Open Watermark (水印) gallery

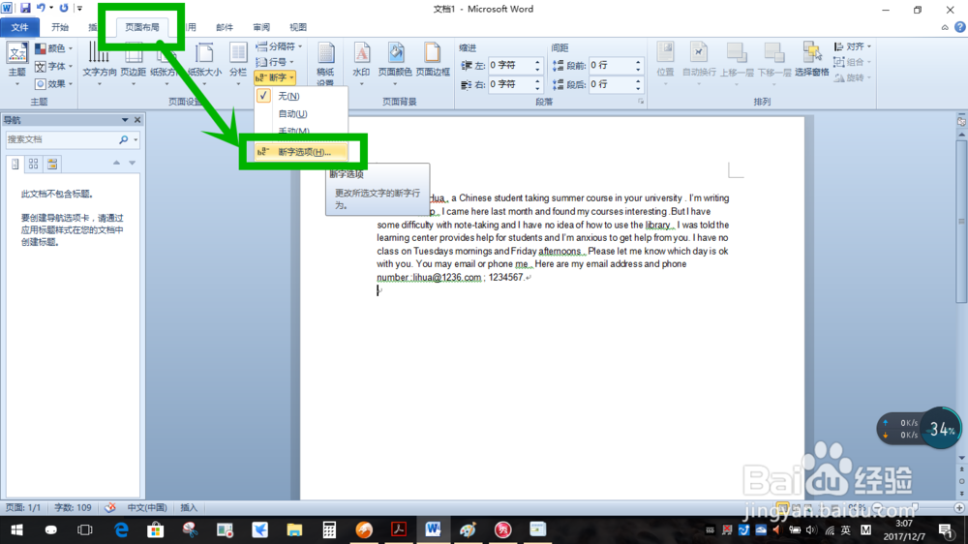(x=361, y=64)
